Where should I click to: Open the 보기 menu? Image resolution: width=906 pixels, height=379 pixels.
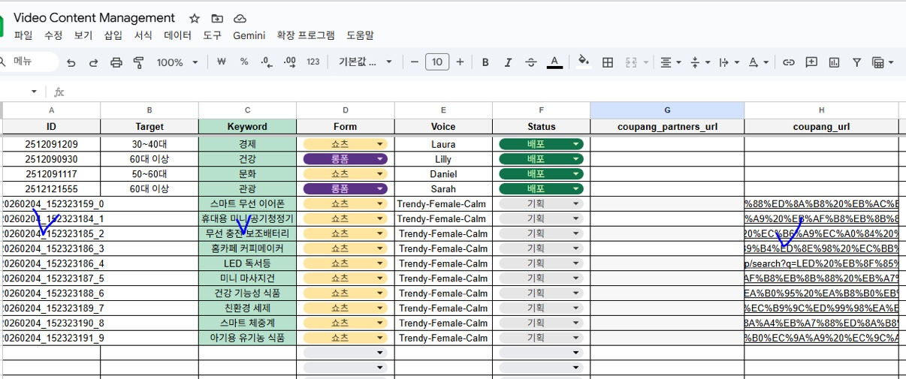[x=83, y=35]
